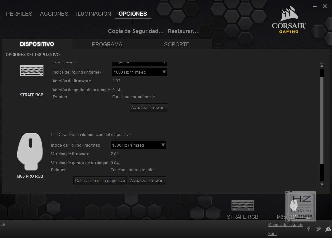Minimize the Corsair utility window
332x238 pixels.
[315, 6]
